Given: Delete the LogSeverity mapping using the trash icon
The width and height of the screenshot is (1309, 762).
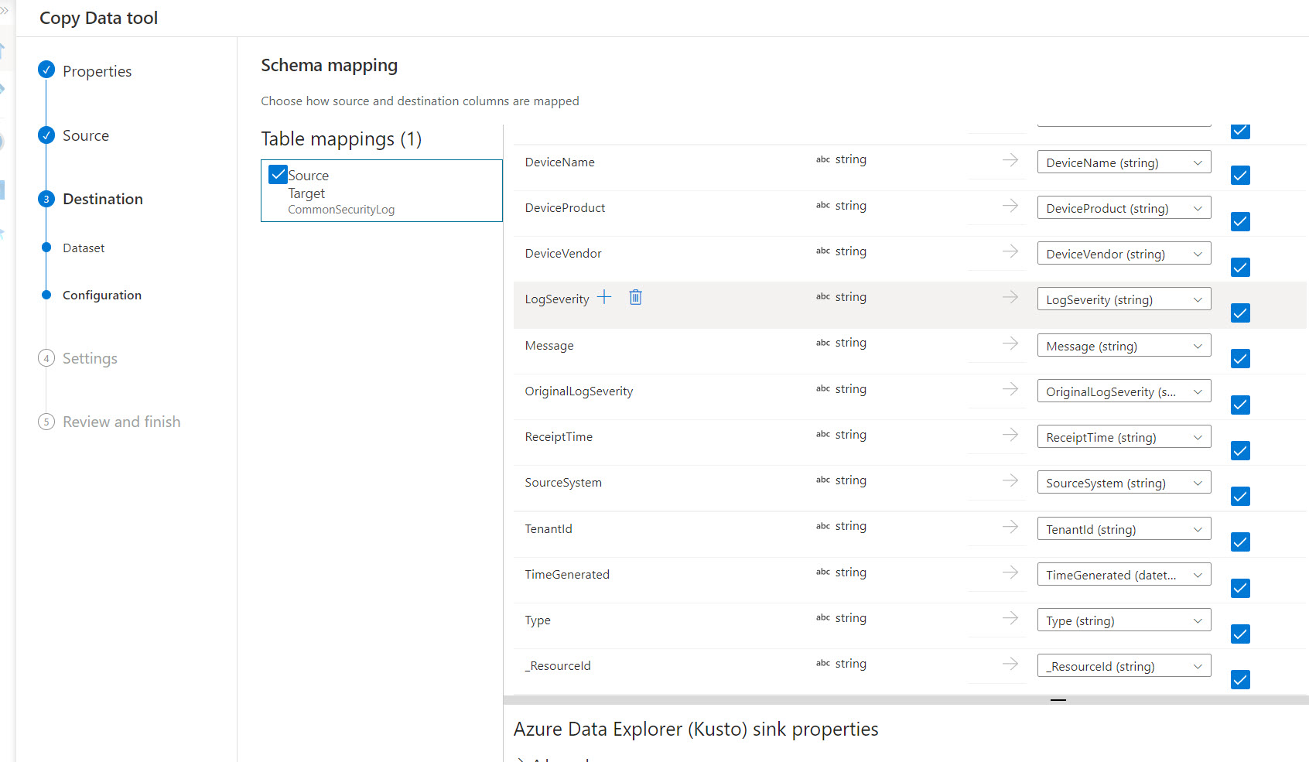Looking at the screenshot, I should [x=635, y=297].
